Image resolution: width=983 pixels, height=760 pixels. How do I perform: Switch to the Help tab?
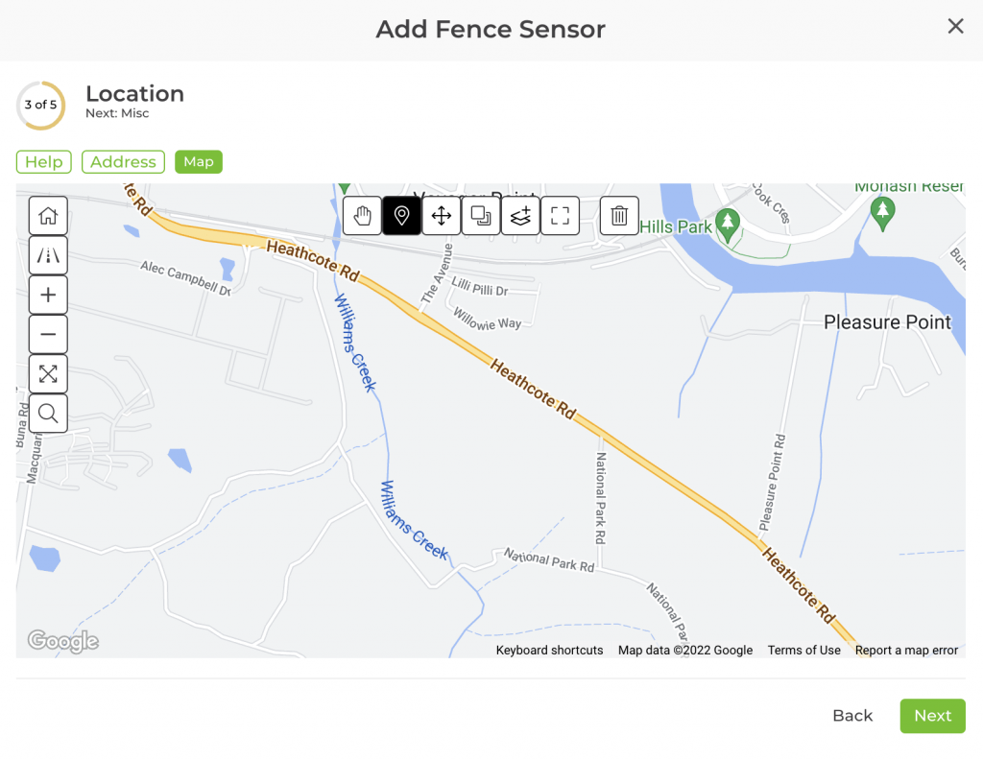[x=44, y=162]
